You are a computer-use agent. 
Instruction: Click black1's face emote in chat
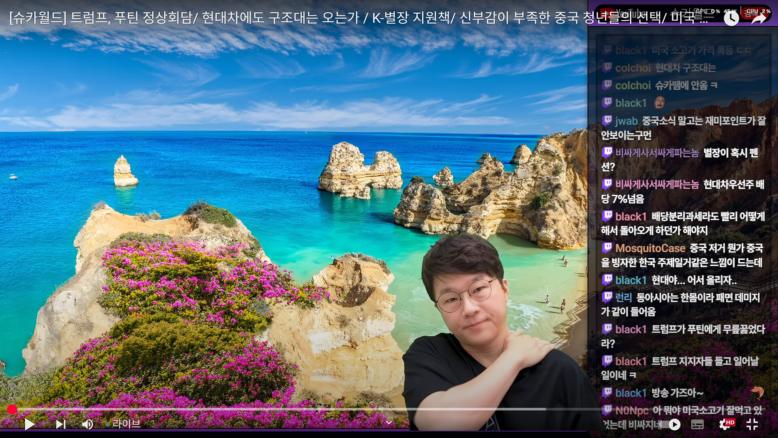pos(660,103)
